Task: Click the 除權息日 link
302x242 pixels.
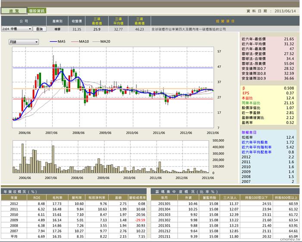Action: coord(249,133)
